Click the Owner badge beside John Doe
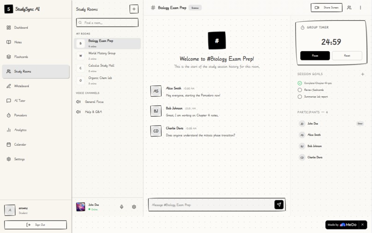 click(360, 124)
